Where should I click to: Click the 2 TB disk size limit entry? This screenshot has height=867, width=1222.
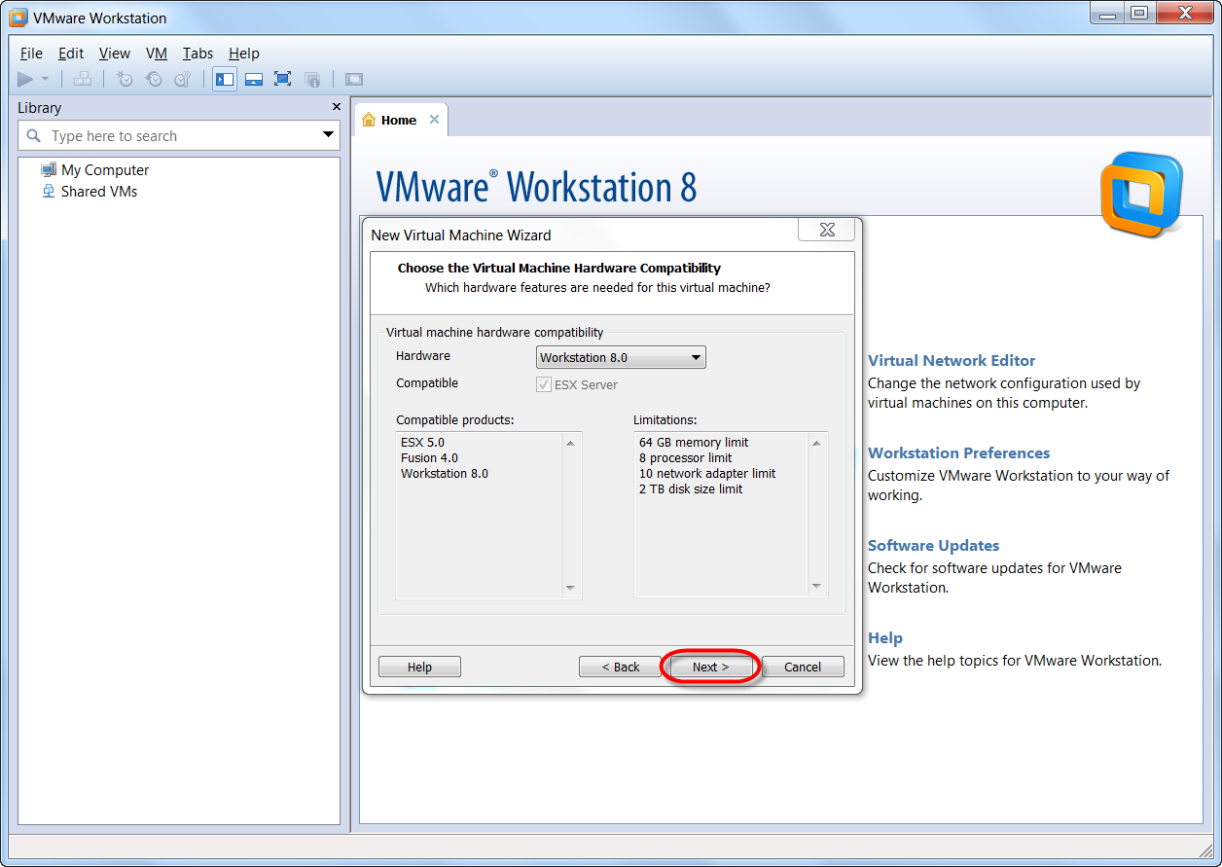pyautogui.click(x=691, y=488)
